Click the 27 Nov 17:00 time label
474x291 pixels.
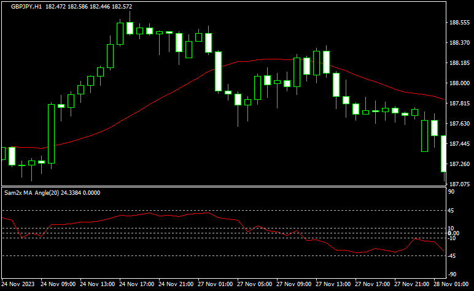tap(373, 284)
